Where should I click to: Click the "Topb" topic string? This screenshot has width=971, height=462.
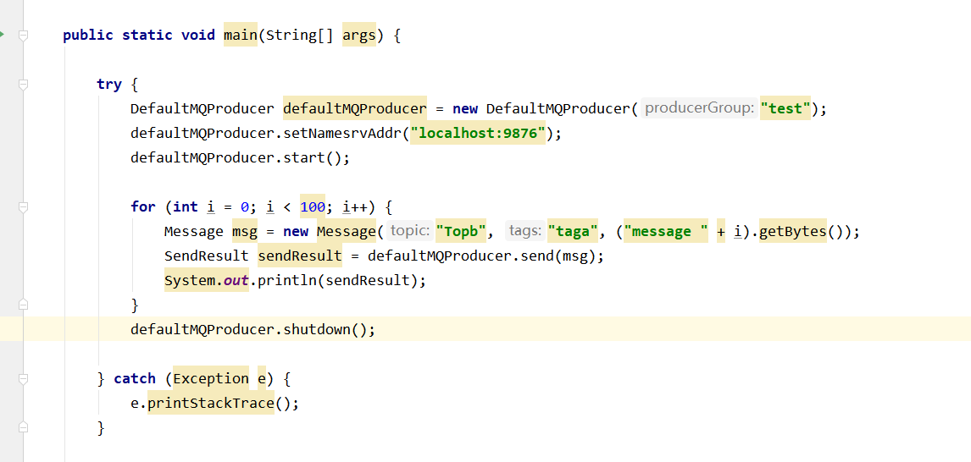461,232
